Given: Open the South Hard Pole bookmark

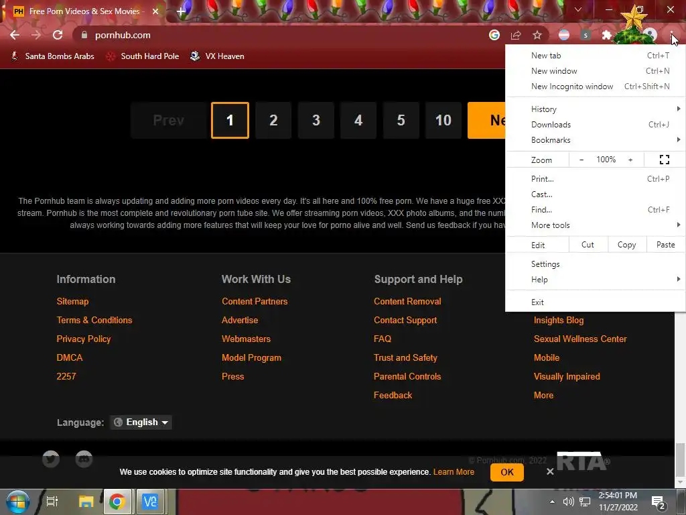Looking at the screenshot, I should coord(143,56).
